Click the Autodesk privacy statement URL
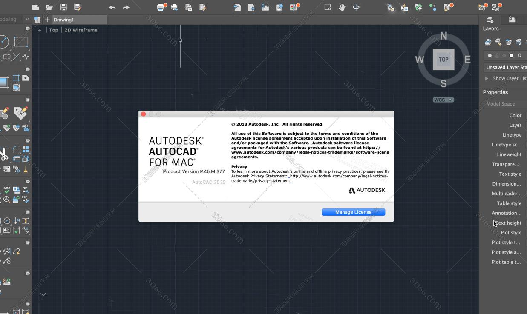 (x=310, y=178)
